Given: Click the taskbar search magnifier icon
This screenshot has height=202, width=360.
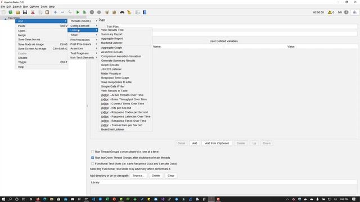Looking at the screenshot, I should coord(10,199).
